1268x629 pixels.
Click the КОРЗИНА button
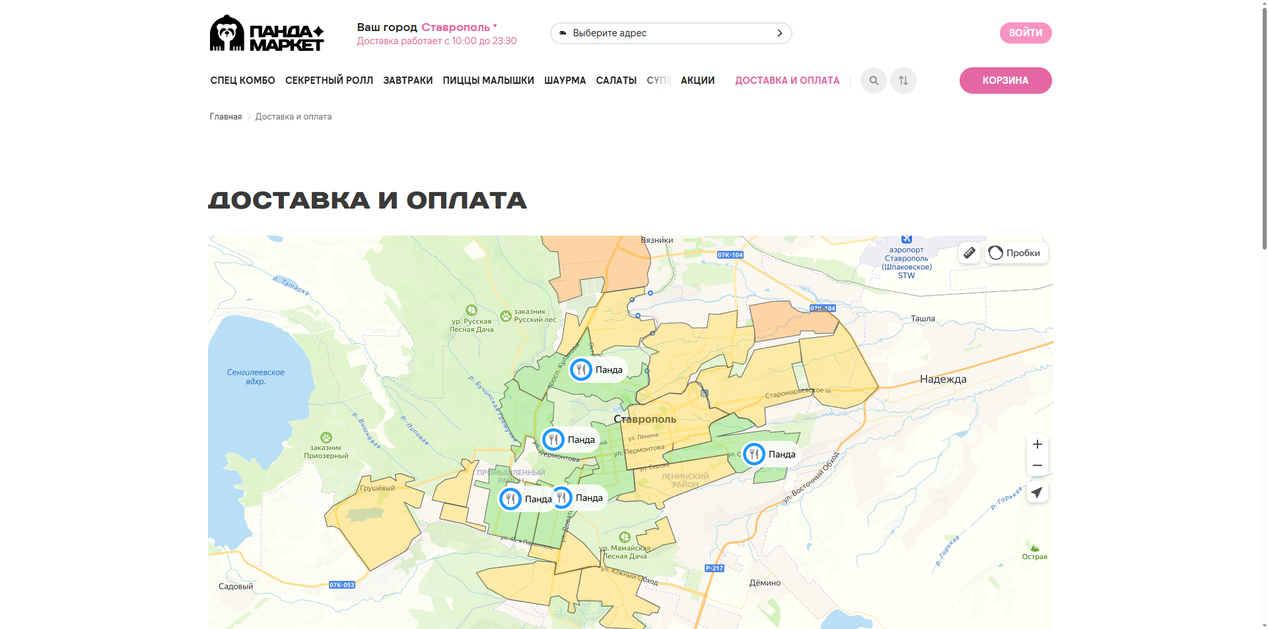click(1005, 80)
